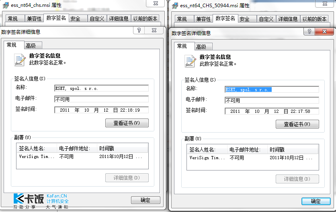The image size is (336, 212).
Task: Open 兼容性 tab in ess_nt64_CHS_50944.msi properties window
Action: (x=203, y=19)
